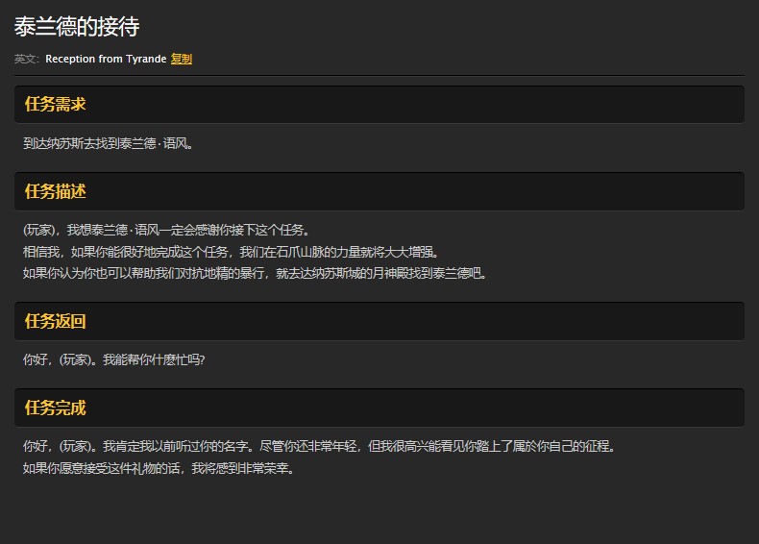Click the 英文: label
The height and width of the screenshot is (544, 759).
[27, 60]
